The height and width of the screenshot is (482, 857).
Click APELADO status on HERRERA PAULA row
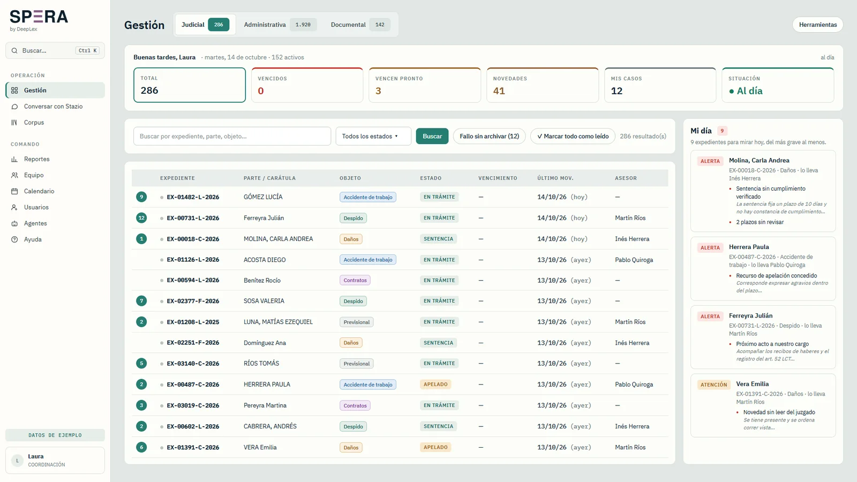click(435, 385)
